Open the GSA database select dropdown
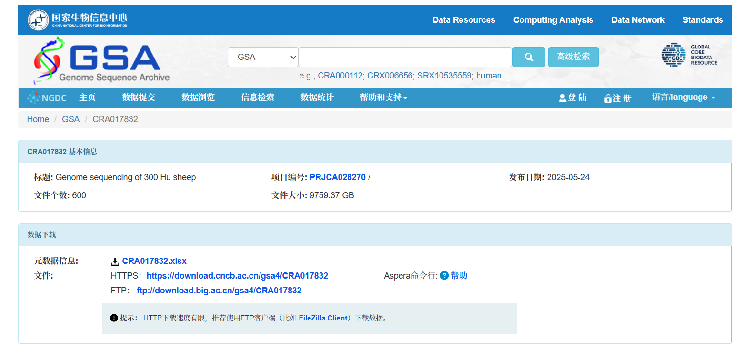 263,57
